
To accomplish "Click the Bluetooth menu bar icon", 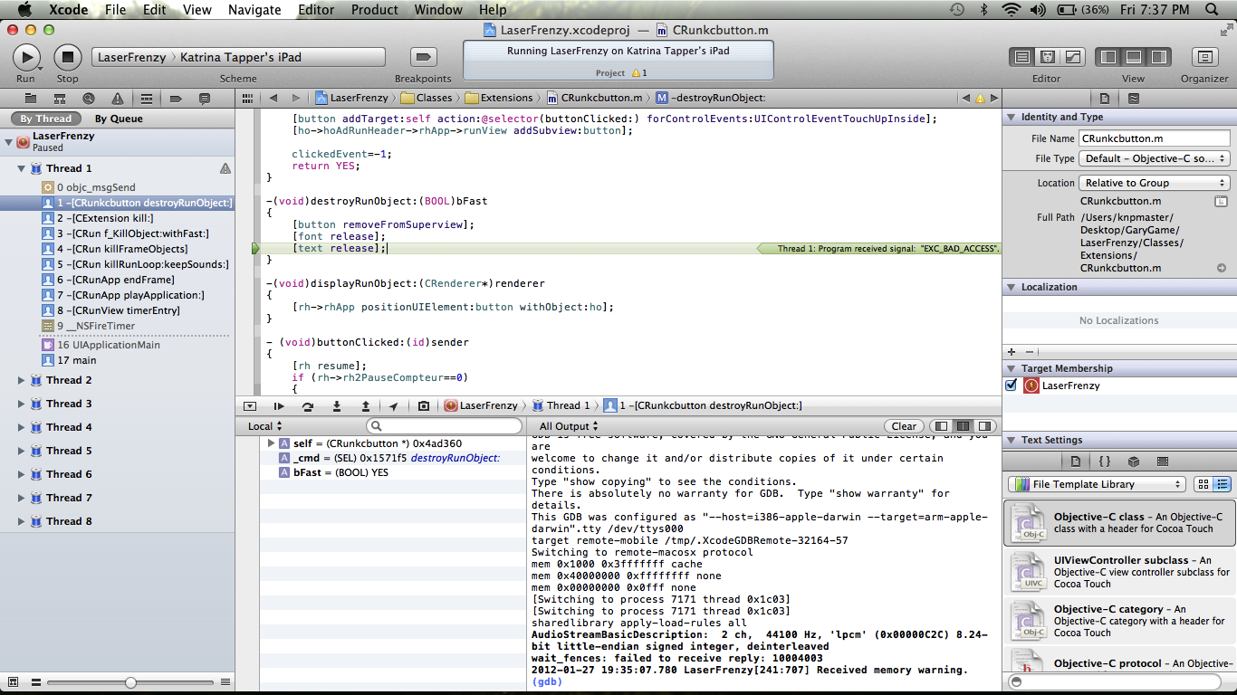I will (x=984, y=10).
